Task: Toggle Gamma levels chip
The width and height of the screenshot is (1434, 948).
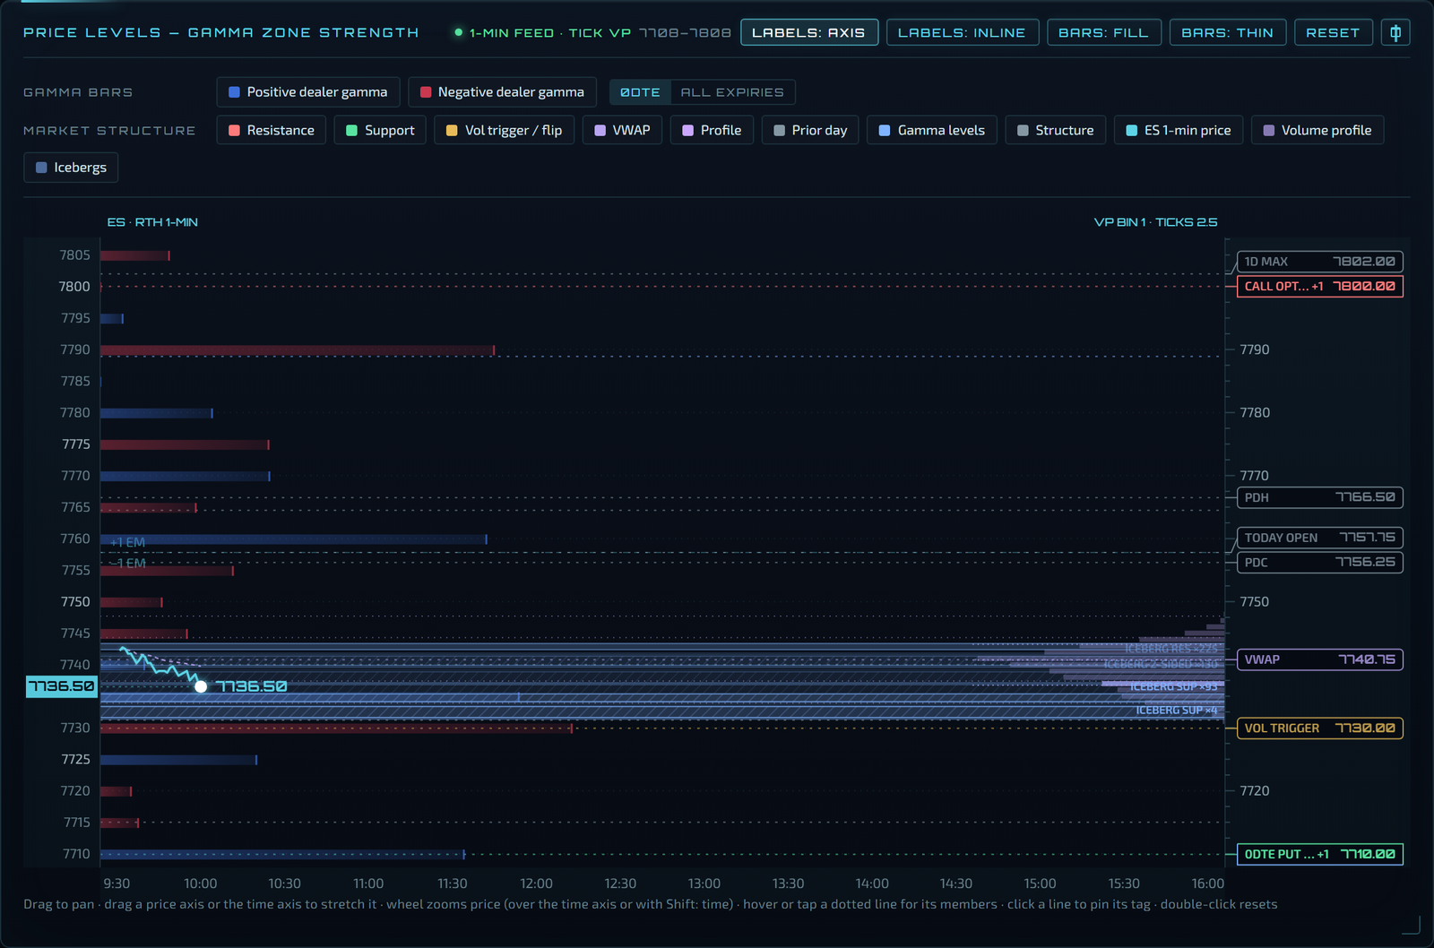Action: point(932,130)
